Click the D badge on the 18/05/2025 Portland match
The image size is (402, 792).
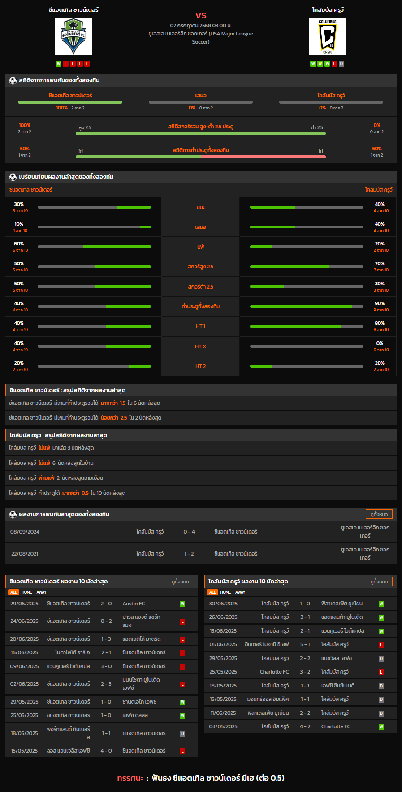click(x=182, y=734)
